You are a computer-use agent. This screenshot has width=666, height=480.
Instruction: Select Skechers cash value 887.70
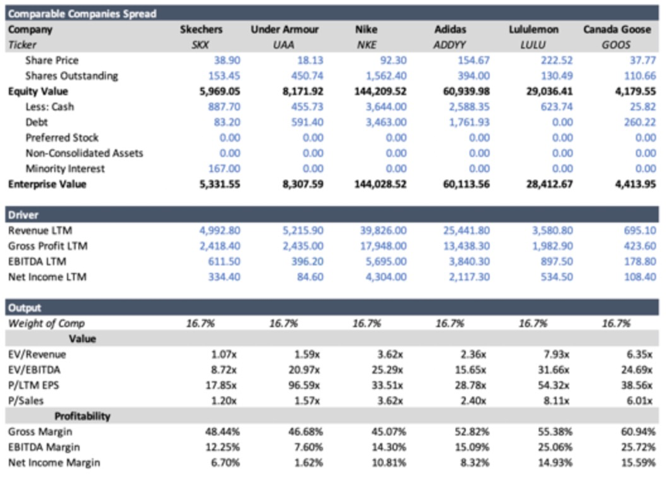point(224,106)
